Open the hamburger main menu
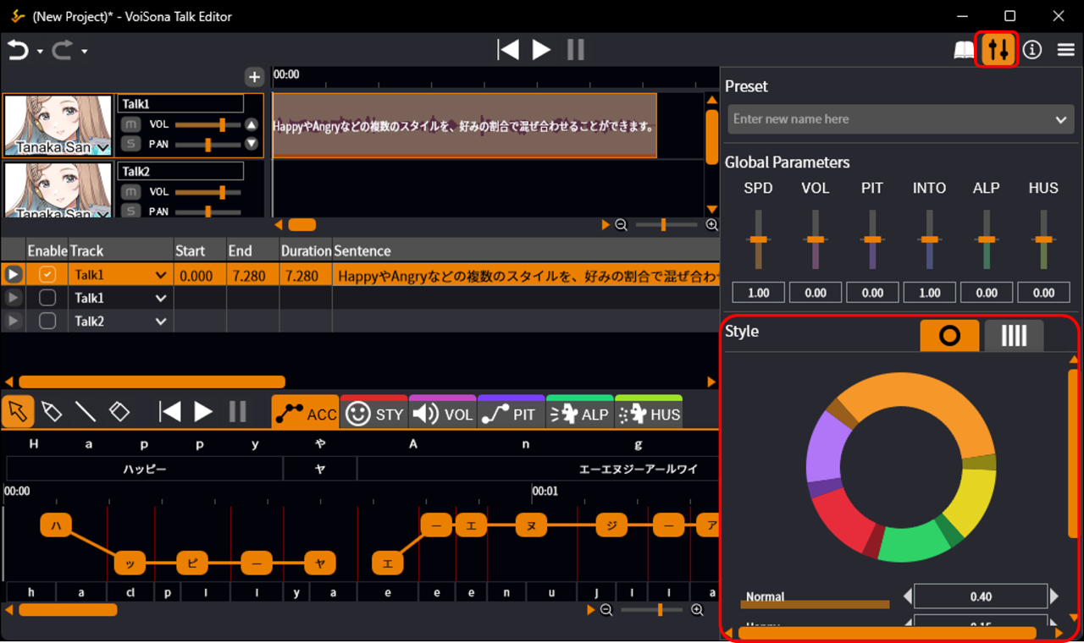This screenshot has width=1084, height=643. click(1065, 50)
